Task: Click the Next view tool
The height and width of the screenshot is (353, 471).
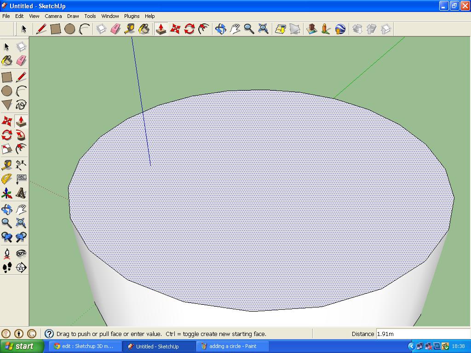Action: click(x=21, y=237)
